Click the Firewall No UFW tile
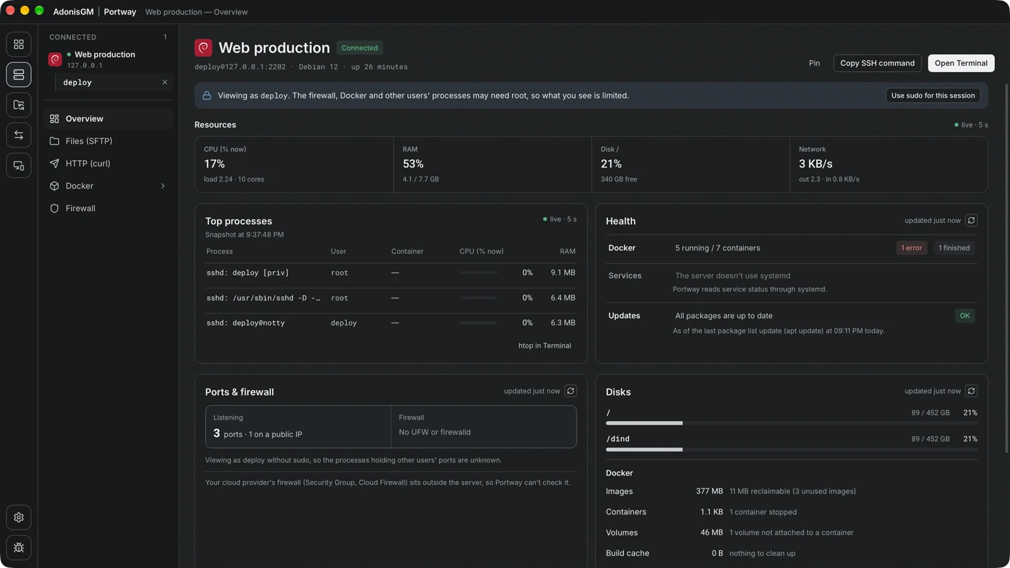The height and width of the screenshot is (568, 1010). [x=484, y=427]
